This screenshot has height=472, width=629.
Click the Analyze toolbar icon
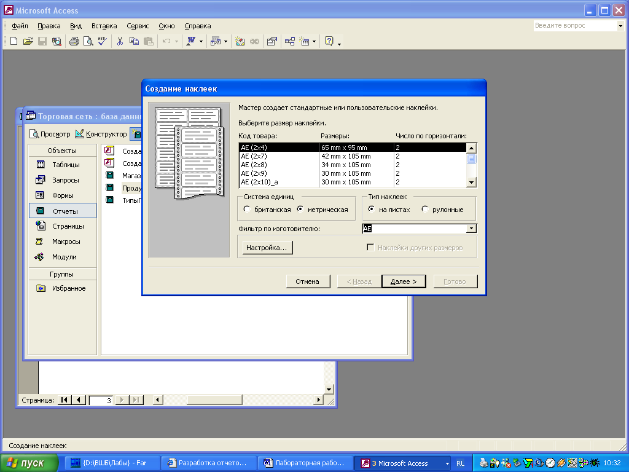pos(216,41)
